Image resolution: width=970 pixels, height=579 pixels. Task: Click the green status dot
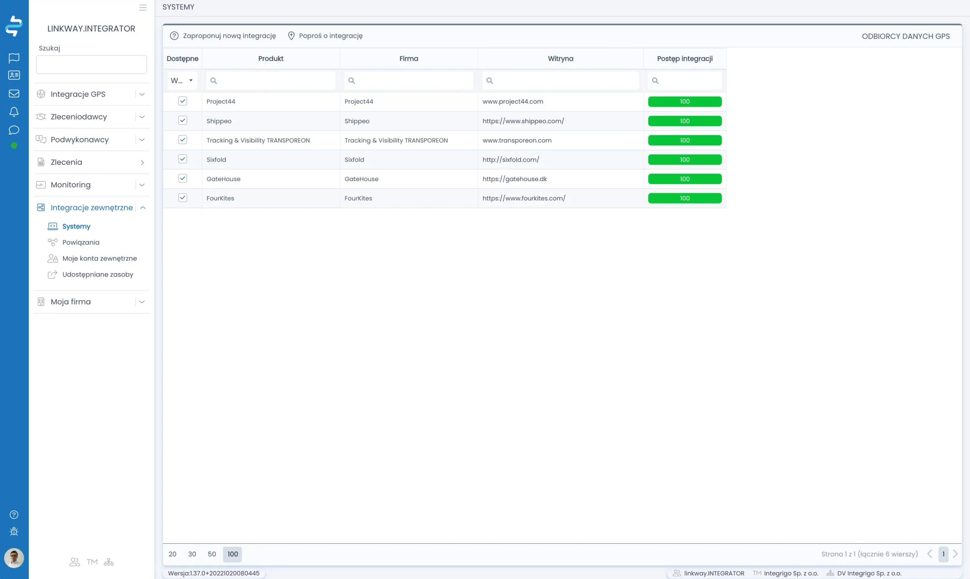14,146
